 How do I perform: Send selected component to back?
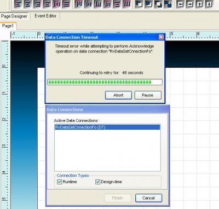(x=149, y=4)
